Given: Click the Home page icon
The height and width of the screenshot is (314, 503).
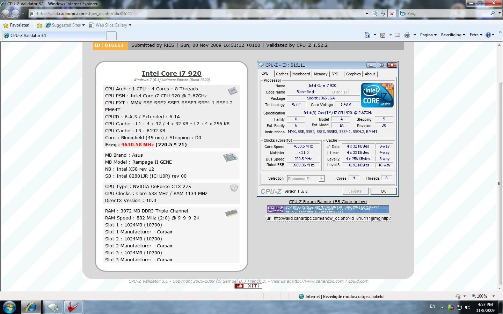Looking at the screenshot, I should click(x=367, y=35).
